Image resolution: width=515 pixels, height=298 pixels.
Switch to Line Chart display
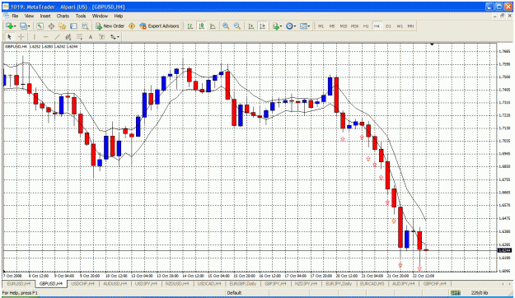(213, 26)
